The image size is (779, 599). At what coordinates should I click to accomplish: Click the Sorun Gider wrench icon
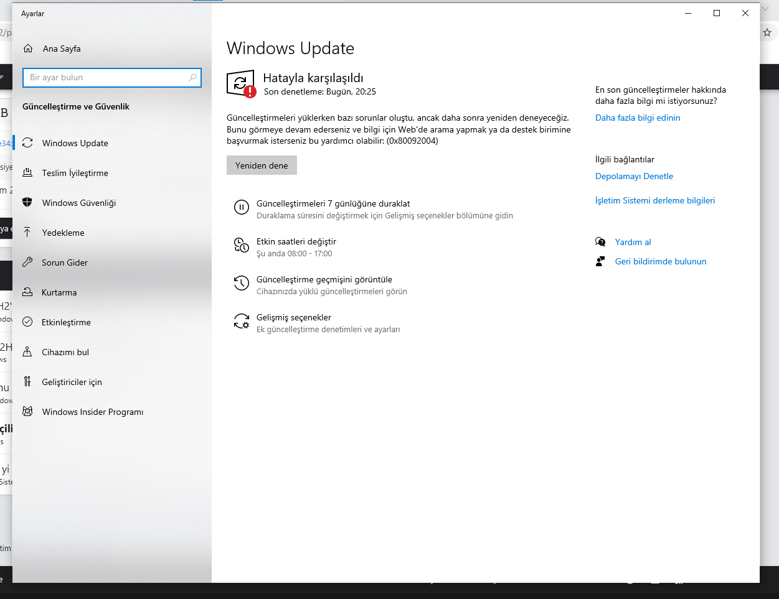27,262
